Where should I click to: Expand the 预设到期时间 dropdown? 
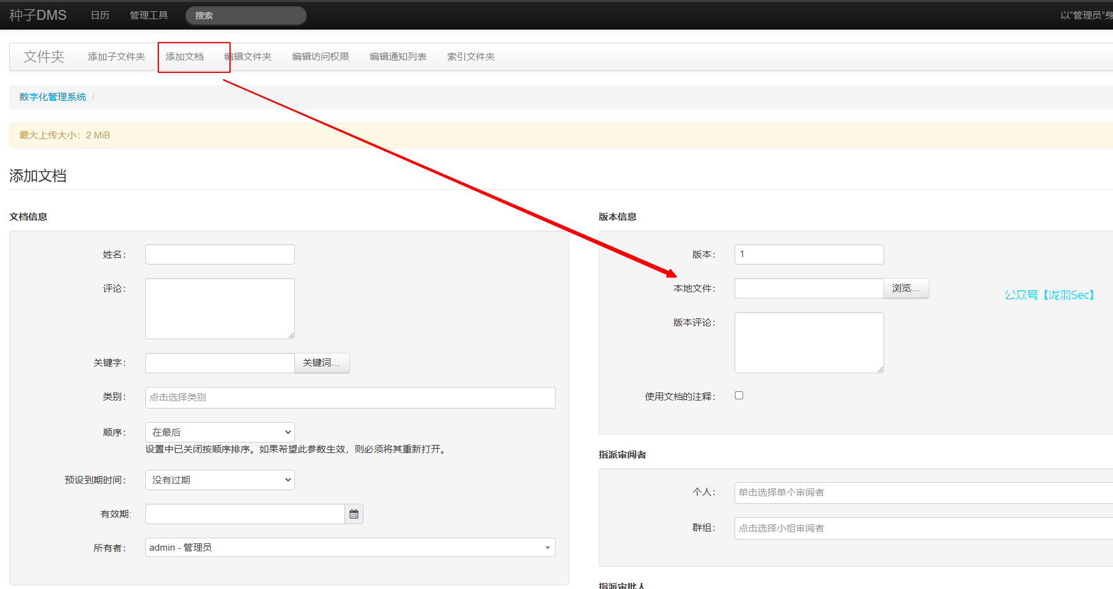coord(220,480)
